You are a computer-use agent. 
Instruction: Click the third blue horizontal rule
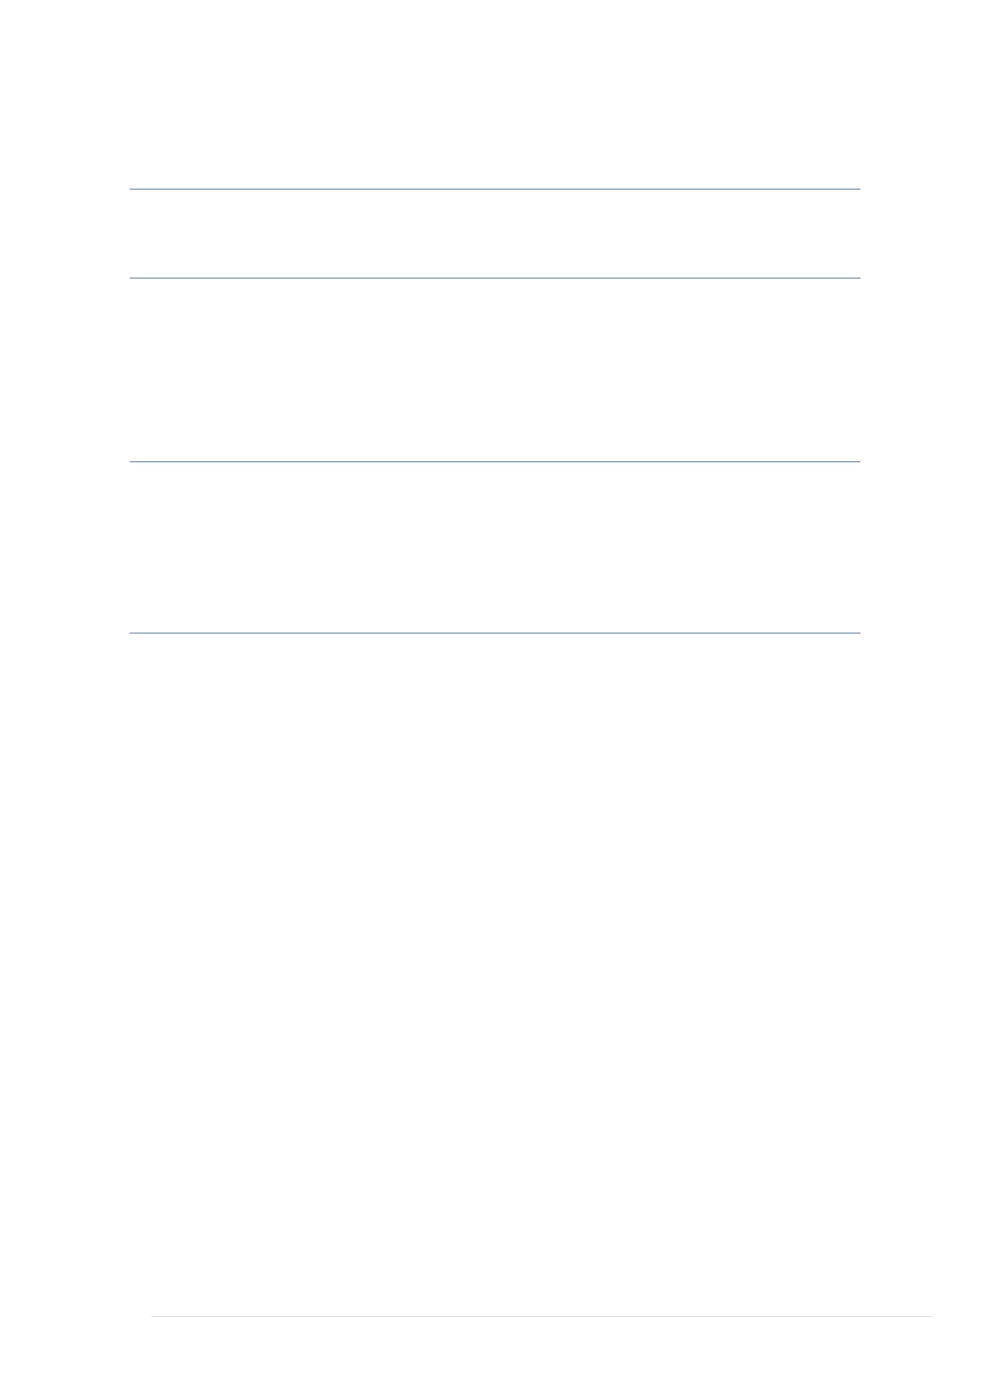pos(495,462)
